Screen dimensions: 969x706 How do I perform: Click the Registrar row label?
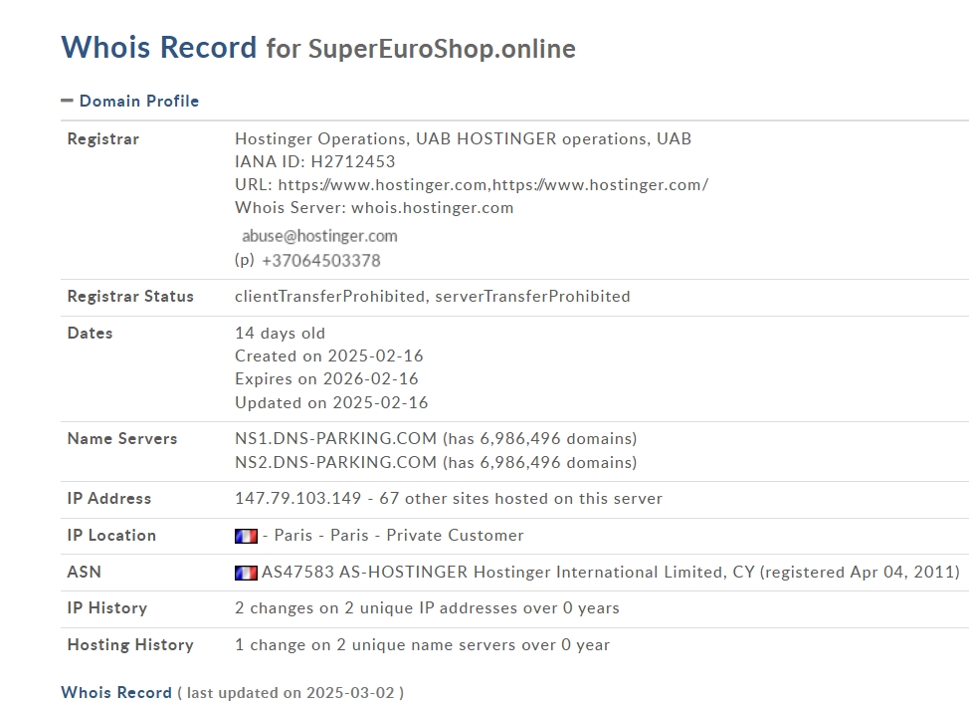103,138
